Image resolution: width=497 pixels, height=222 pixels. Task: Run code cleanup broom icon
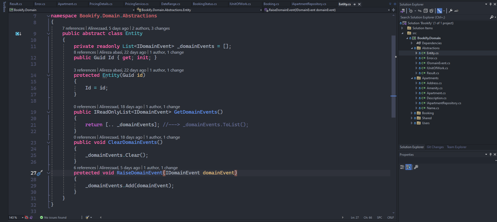pos(87,218)
